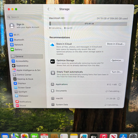
Task: Click the Macintosh HD storage usage bar
Action: [88, 24]
